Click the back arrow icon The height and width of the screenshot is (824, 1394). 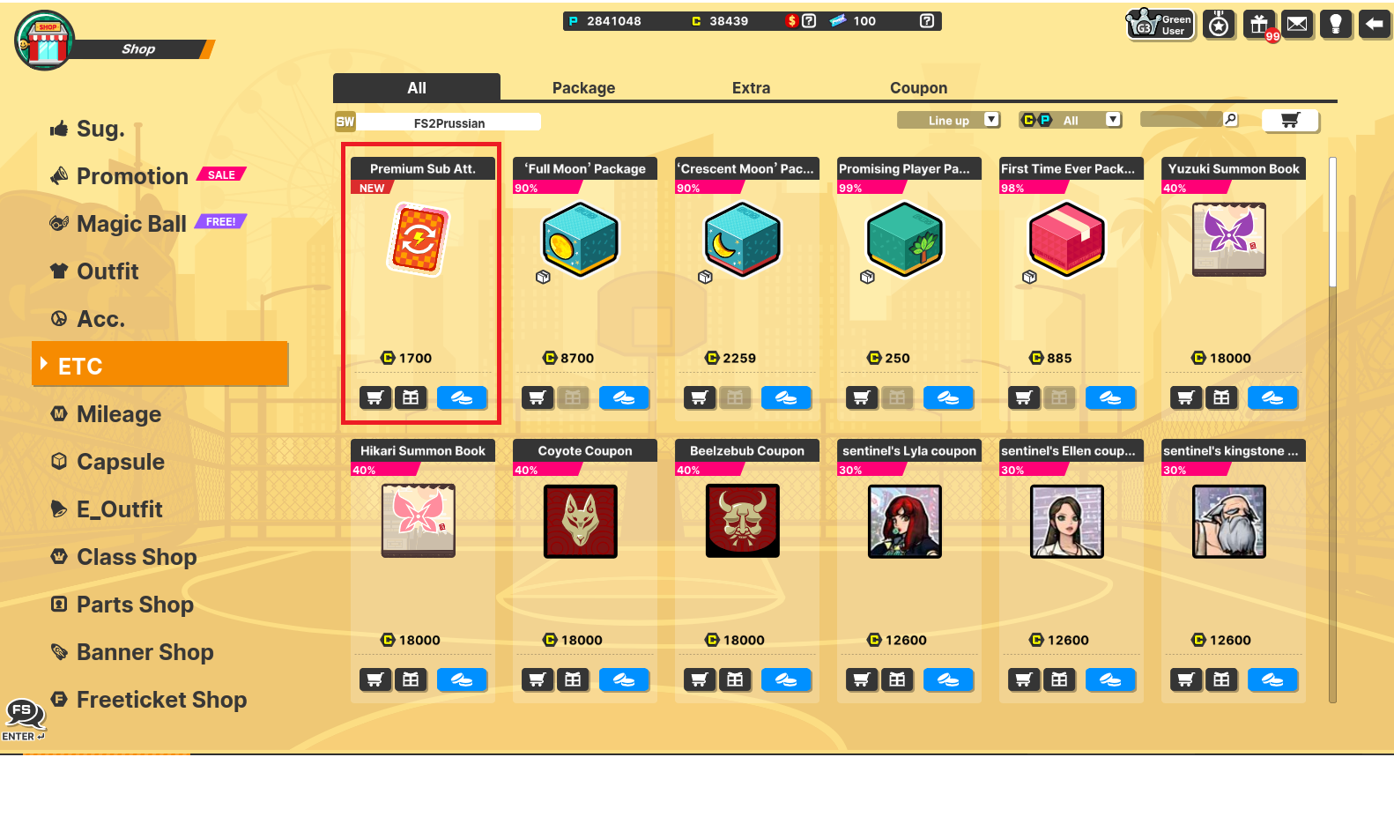[x=1374, y=24]
